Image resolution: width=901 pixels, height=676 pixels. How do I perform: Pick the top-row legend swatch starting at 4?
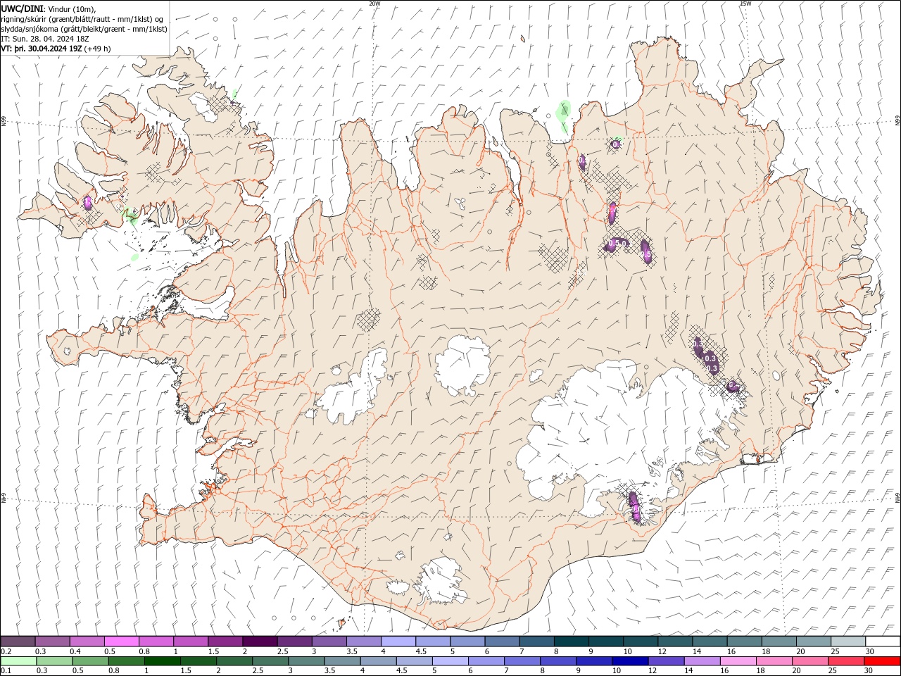(398, 641)
